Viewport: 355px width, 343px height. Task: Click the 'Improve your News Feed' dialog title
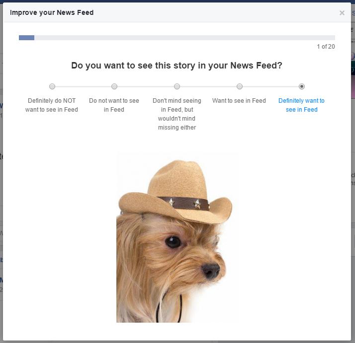52,12
